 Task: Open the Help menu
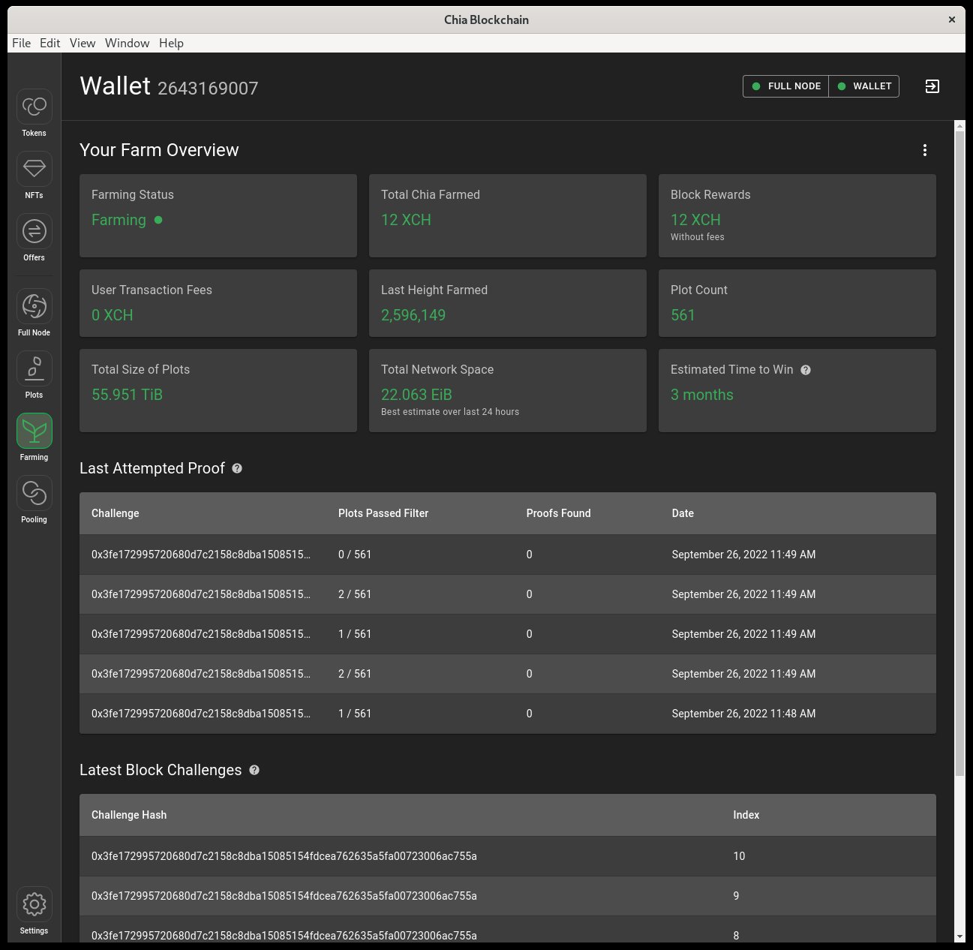click(x=171, y=43)
